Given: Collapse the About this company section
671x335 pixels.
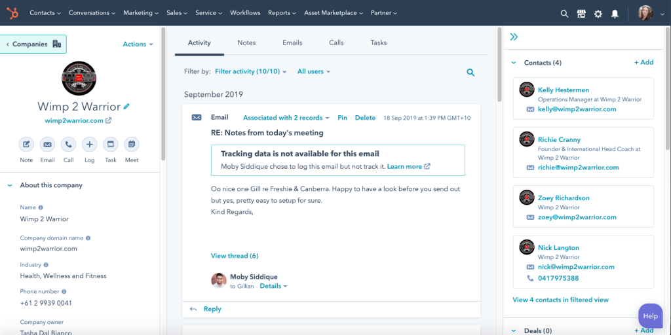Looking at the screenshot, I should [x=9, y=185].
